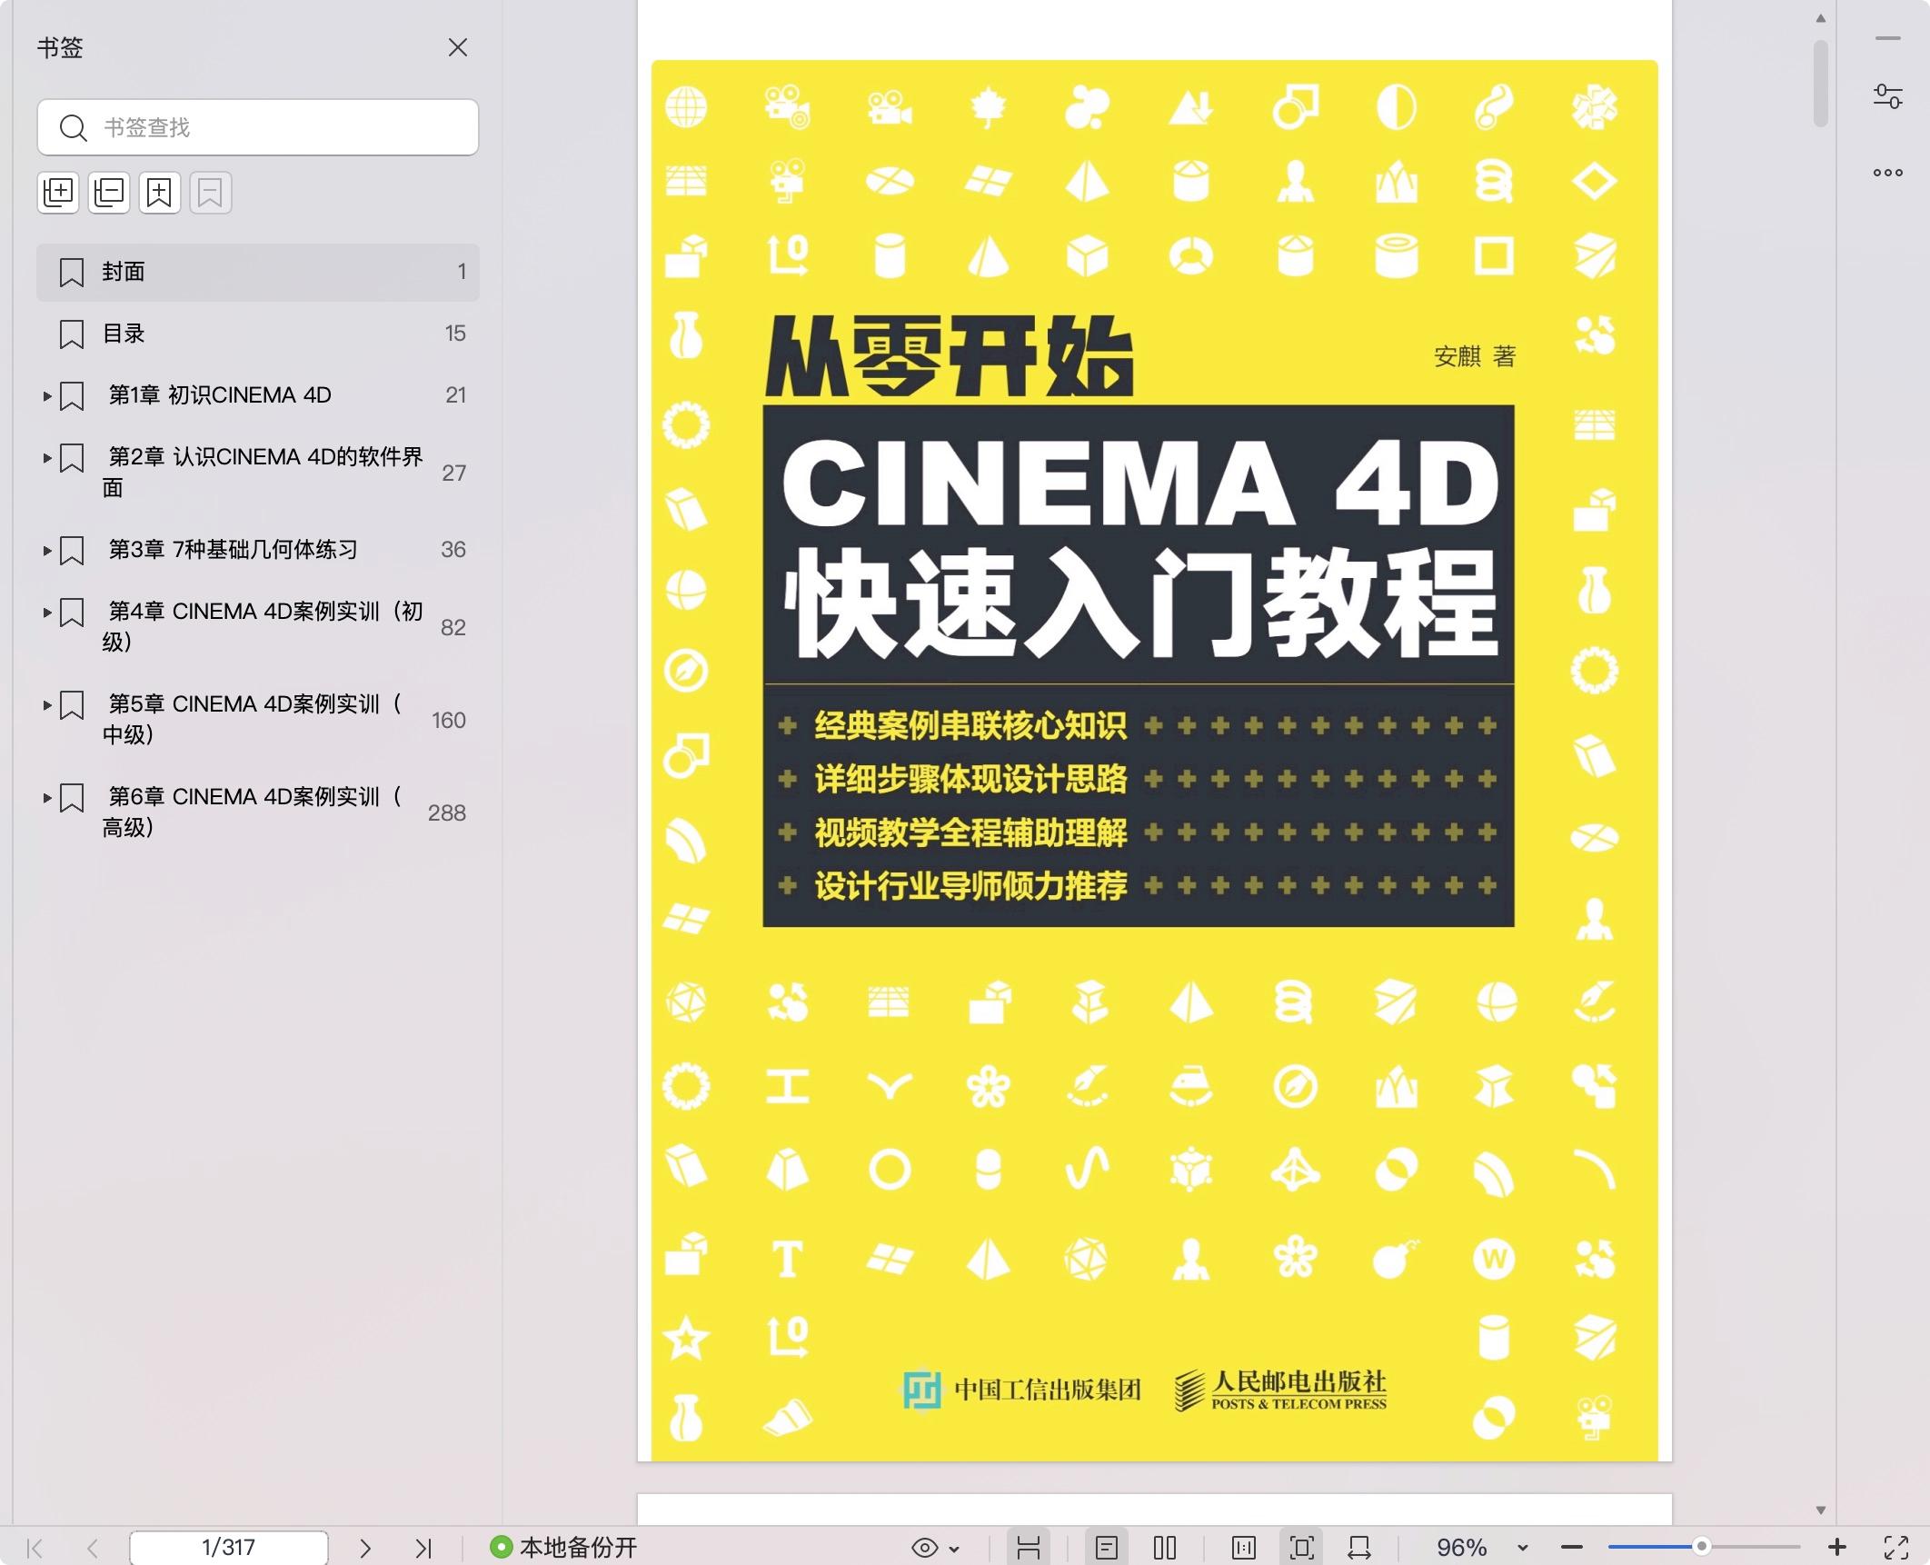Toggle fit page view

point(1302,1548)
